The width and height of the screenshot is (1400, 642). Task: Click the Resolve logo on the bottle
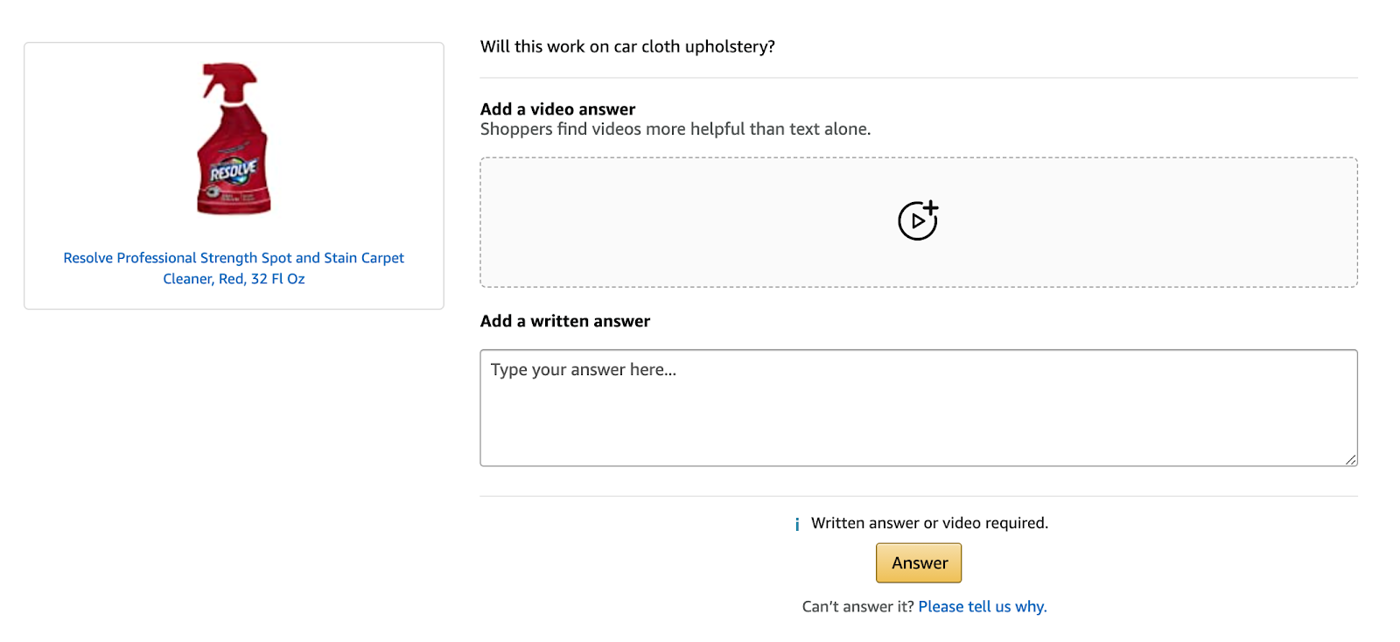(x=233, y=171)
